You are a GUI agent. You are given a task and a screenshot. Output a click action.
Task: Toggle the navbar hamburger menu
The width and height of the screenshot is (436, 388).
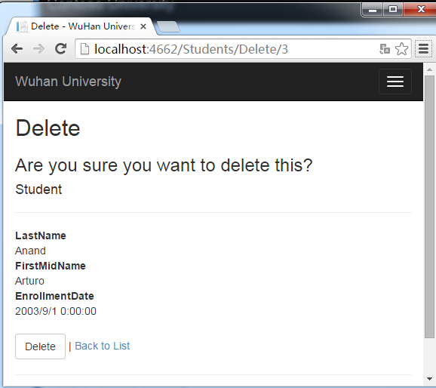coord(395,82)
